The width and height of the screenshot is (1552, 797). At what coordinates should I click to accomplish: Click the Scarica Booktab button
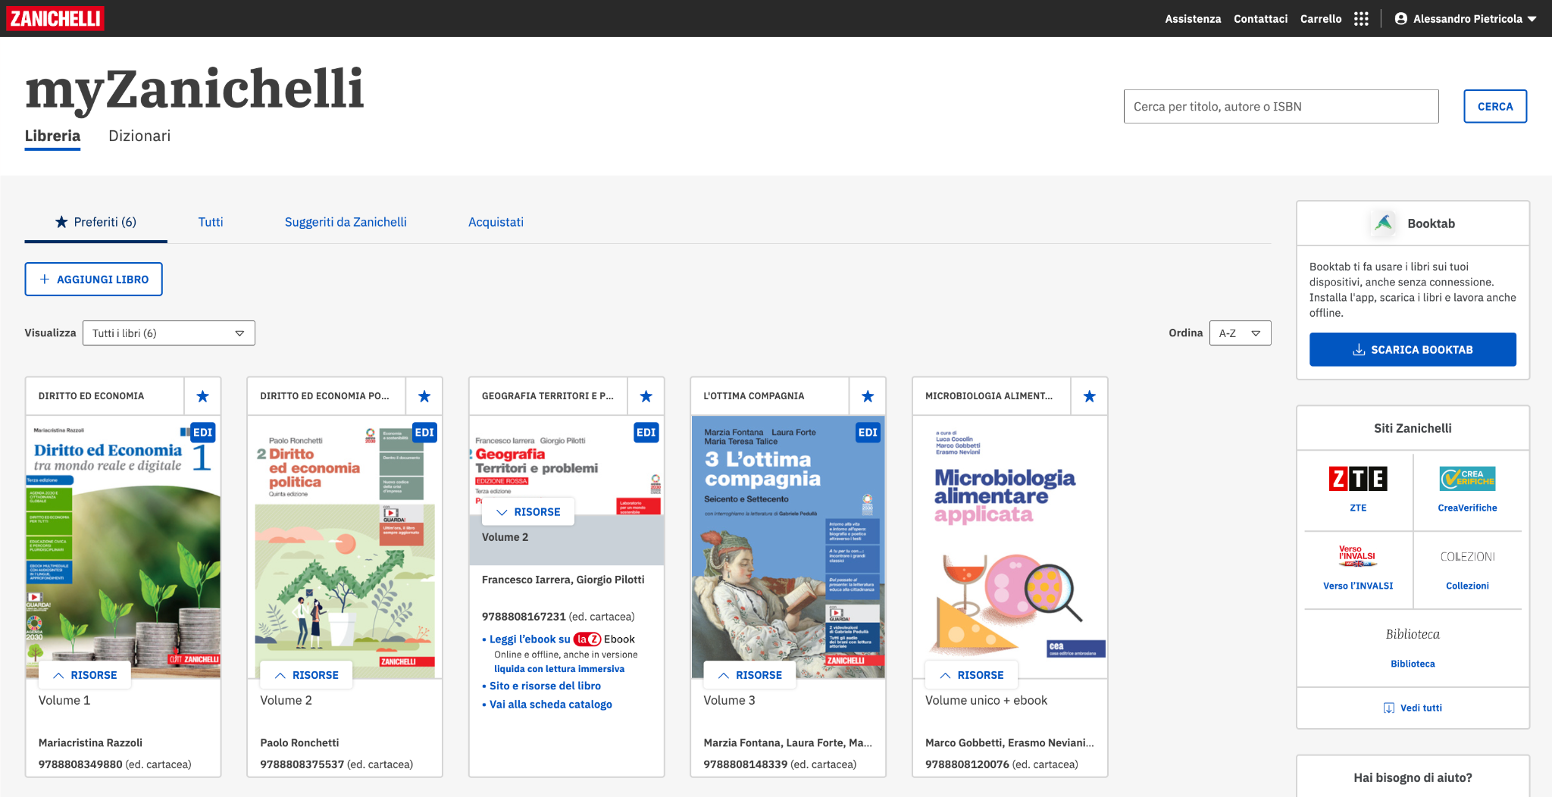coord(1413,349)
